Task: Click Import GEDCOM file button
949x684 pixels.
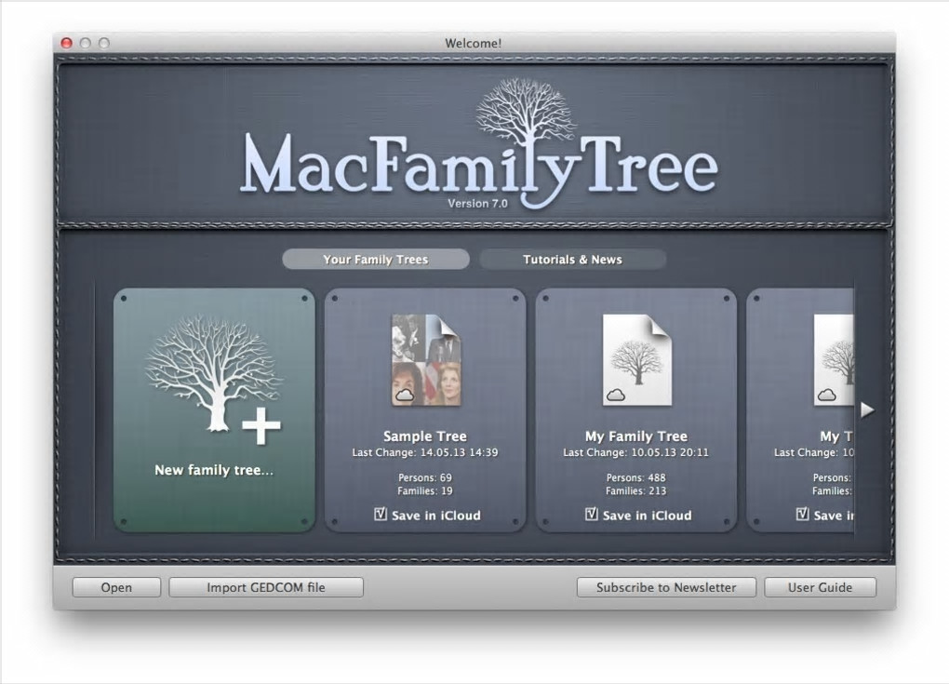Action: pos(266,587)
